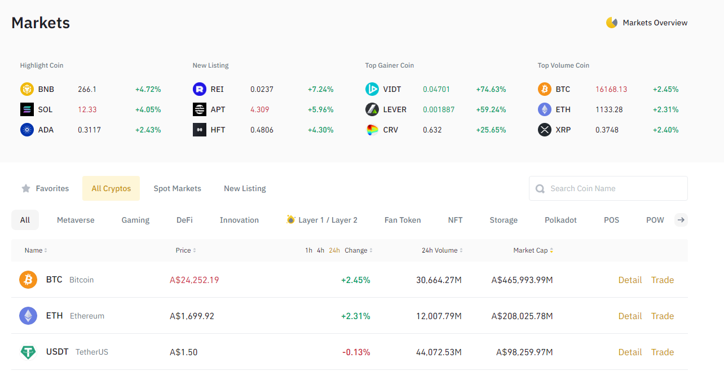Filter by DeFi category
Viewport: 724px width, 371px height.
pos(184,220)
